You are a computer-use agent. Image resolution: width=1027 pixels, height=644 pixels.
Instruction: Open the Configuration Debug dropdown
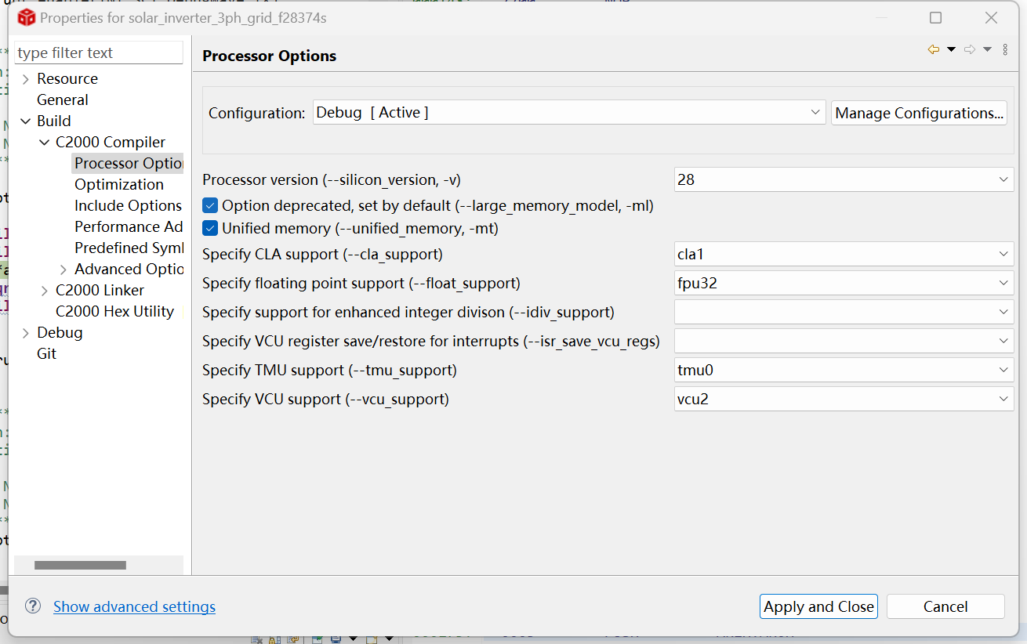point(569,113)
